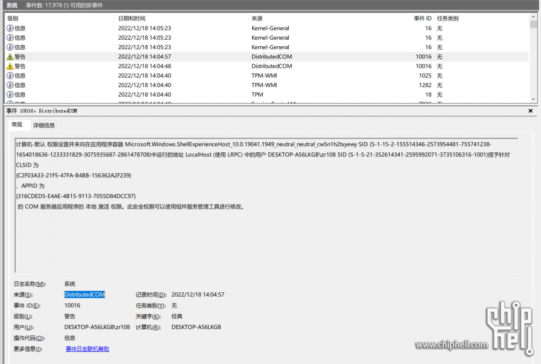This screenshot has width=541, height=364.
Task: Open the 详细信息 tab
Action: tap(44, 126)
